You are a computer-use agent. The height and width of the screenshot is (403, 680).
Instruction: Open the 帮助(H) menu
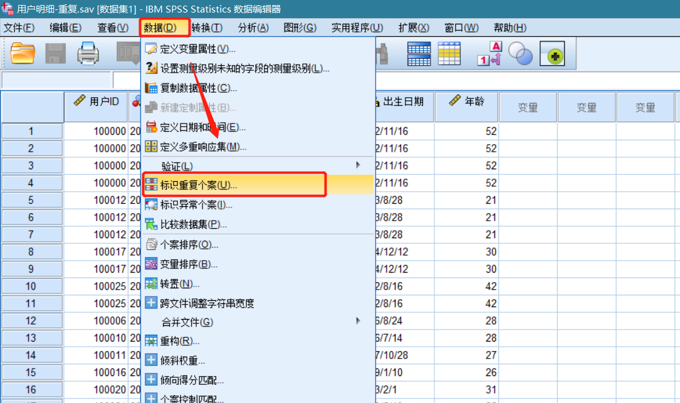tap(510, 28)
